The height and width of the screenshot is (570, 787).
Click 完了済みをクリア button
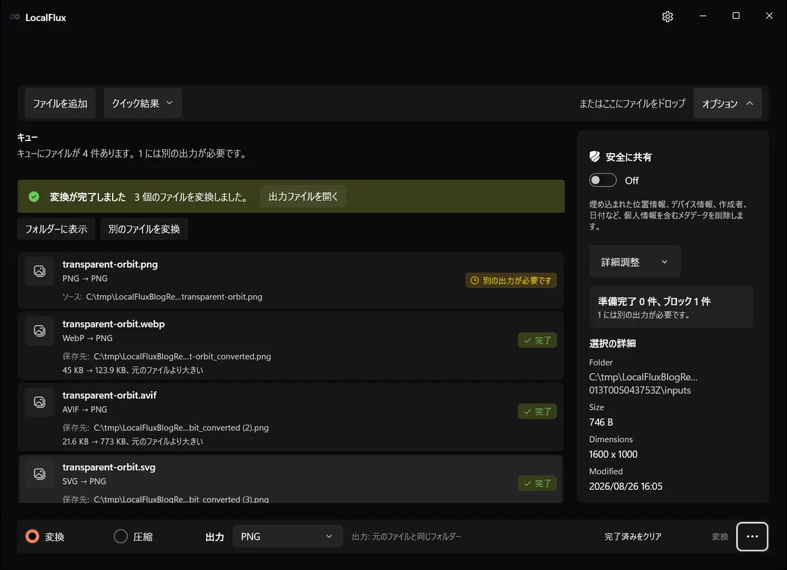pyautogui.click(x=633, y=537)
